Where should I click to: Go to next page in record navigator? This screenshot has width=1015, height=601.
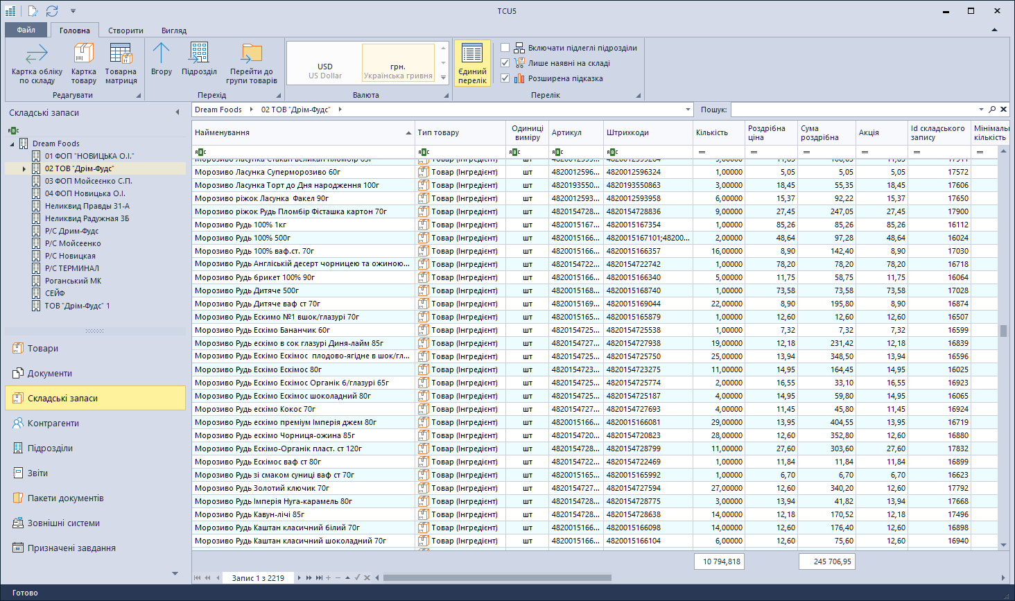(x=309, y=577)
